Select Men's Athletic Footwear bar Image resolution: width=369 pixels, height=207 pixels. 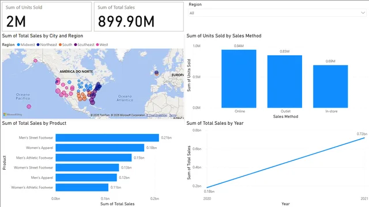[93, 158]
